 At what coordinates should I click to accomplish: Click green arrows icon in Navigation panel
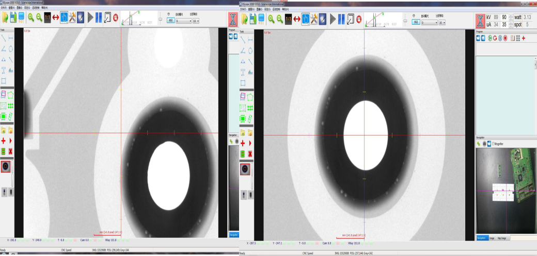click(x=479, y=144)
